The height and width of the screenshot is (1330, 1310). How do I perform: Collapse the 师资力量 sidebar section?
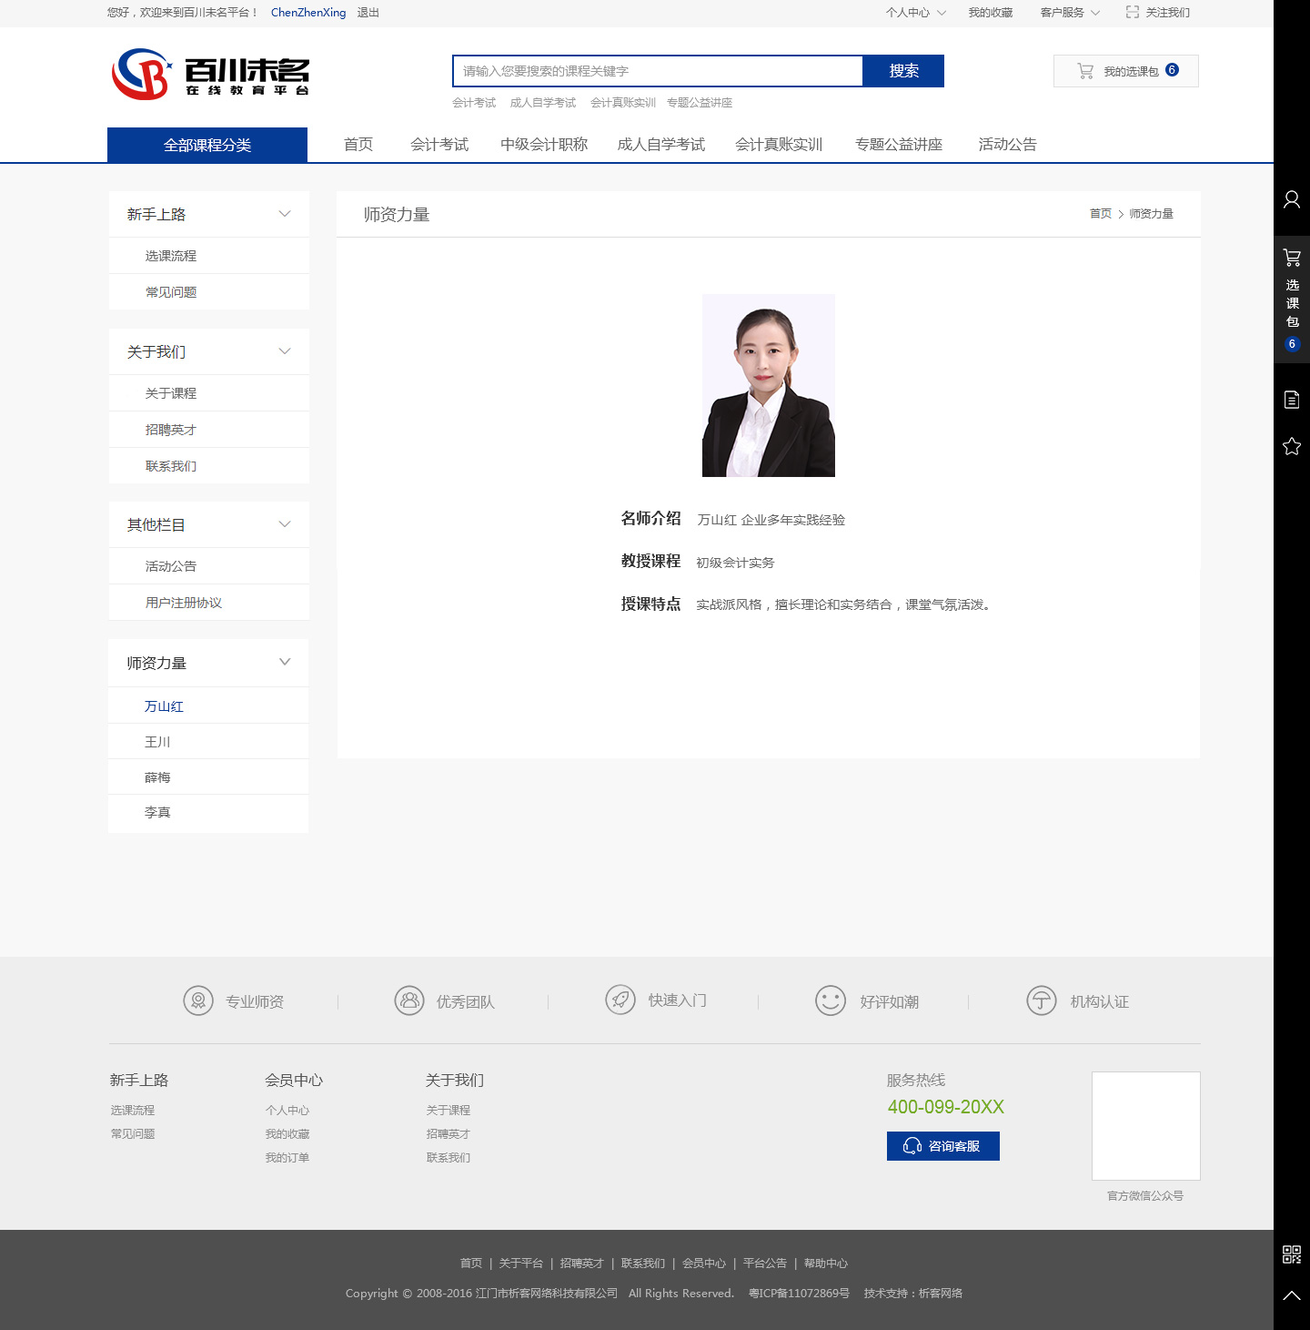coord(285,662)
